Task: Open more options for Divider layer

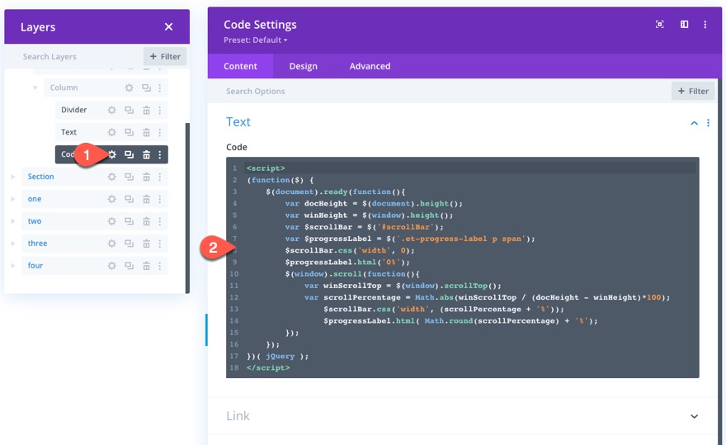Action: pos(160,110)
